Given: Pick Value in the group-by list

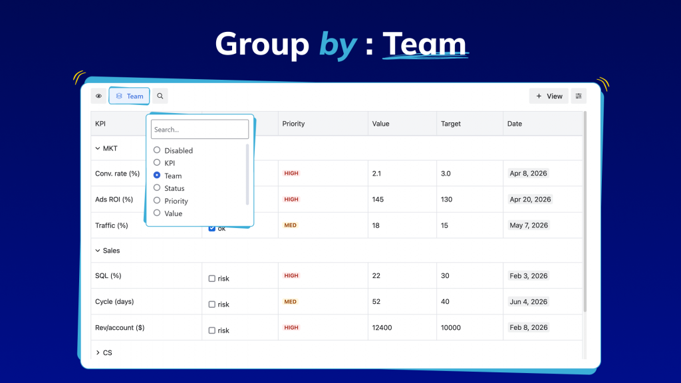Looking at the screenshot, I should (157, 213).
